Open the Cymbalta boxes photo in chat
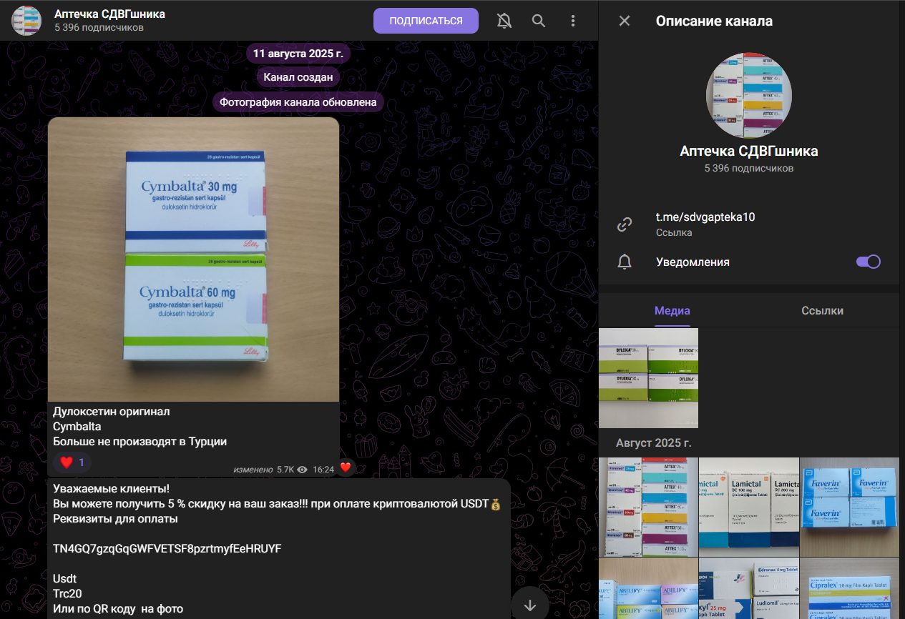905x619 pixels. pos(193,259)
